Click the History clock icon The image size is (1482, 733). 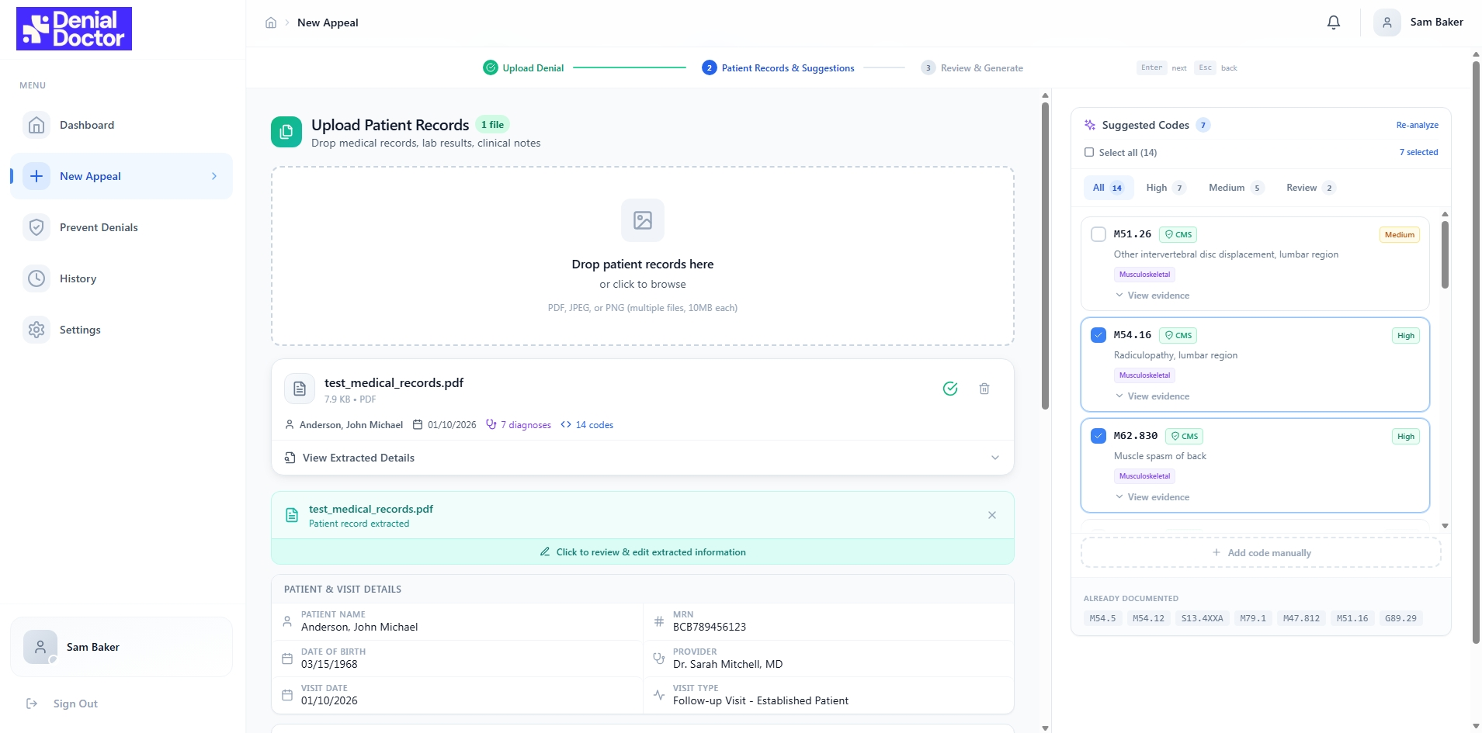[36, 278]
